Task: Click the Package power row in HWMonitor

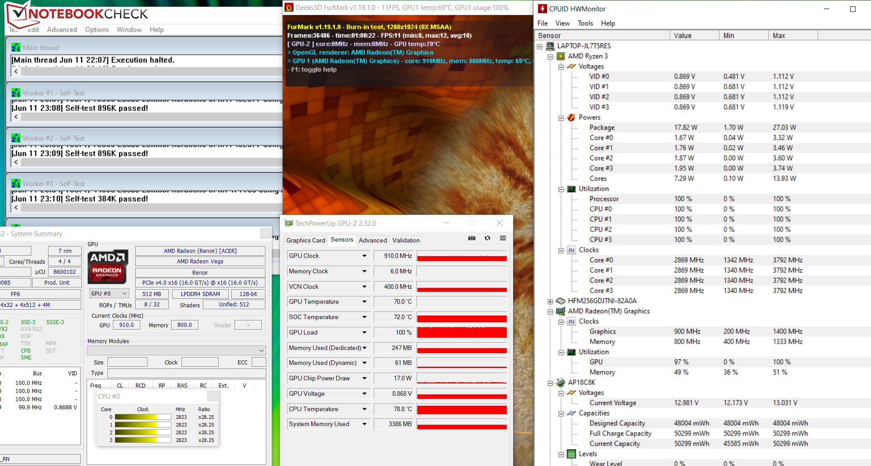Action: pyautogui.click(x=703, y=128)
